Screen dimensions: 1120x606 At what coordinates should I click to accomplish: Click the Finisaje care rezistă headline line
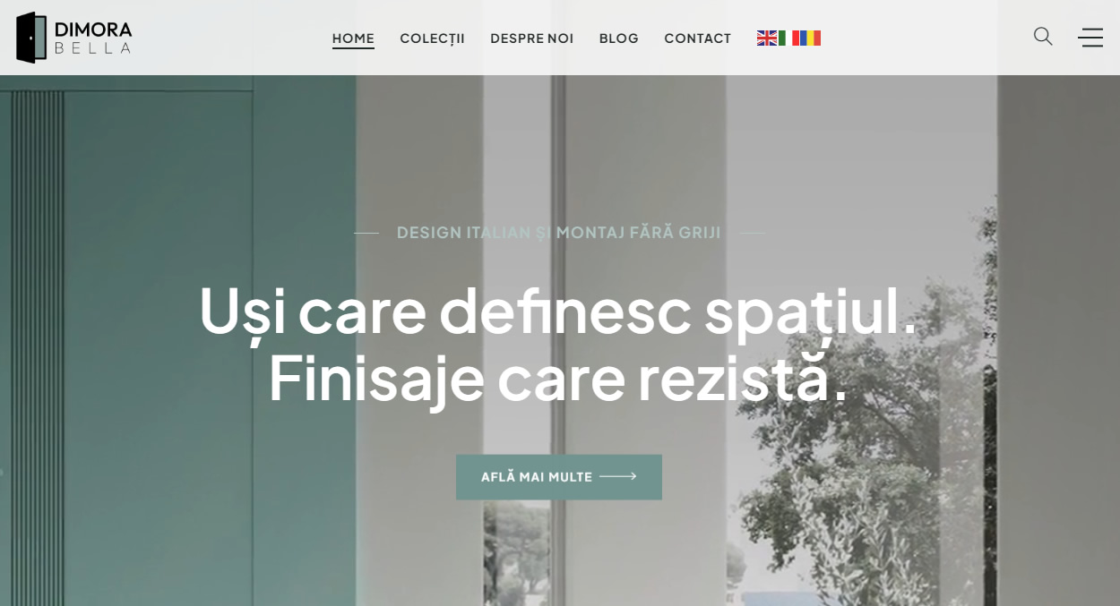pyautogui.click(x=558, y=378)
